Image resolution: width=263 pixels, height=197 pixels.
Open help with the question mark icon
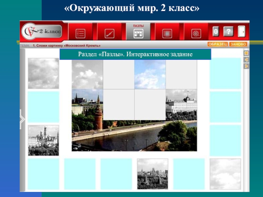coord(228,31)
